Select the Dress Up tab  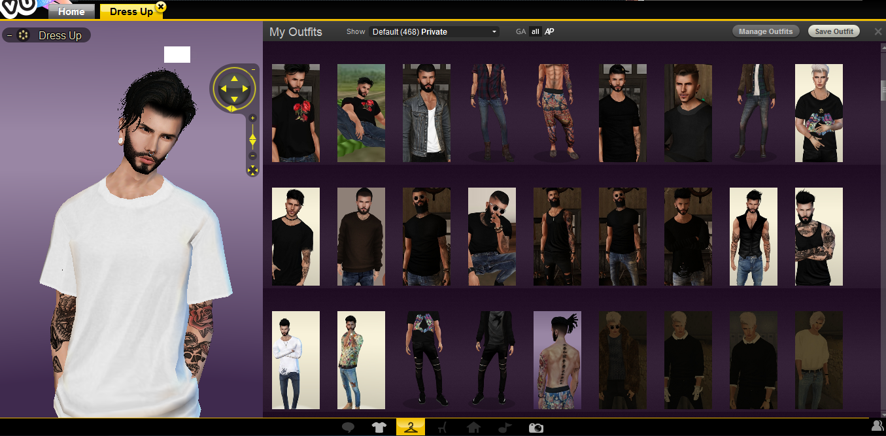(x=131, y=12)
